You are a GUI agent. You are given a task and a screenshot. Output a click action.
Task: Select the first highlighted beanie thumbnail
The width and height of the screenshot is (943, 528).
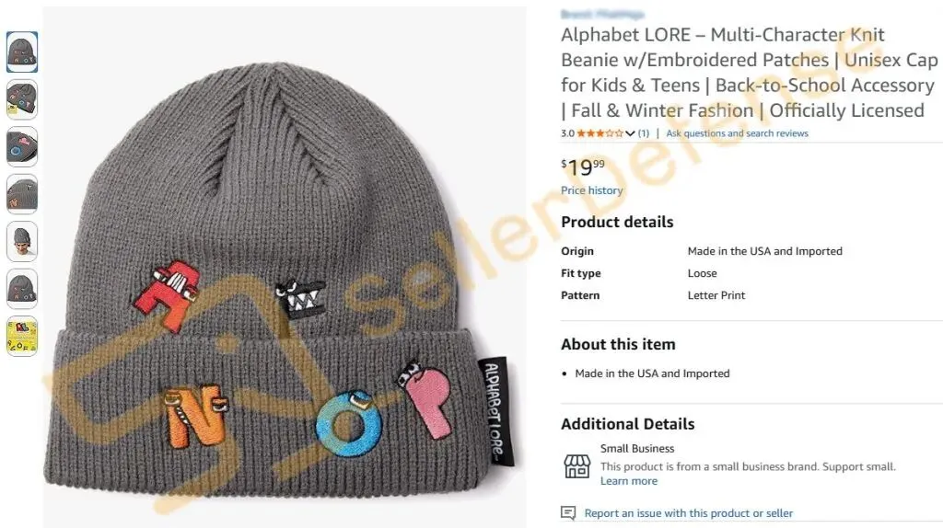(22, 52)
